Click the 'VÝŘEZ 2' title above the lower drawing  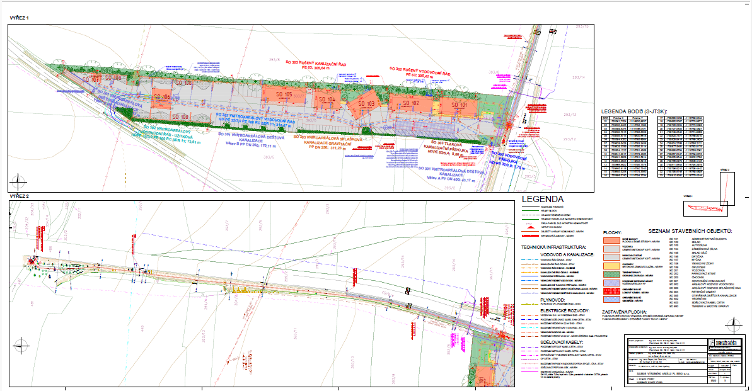[x=19, y=196]
